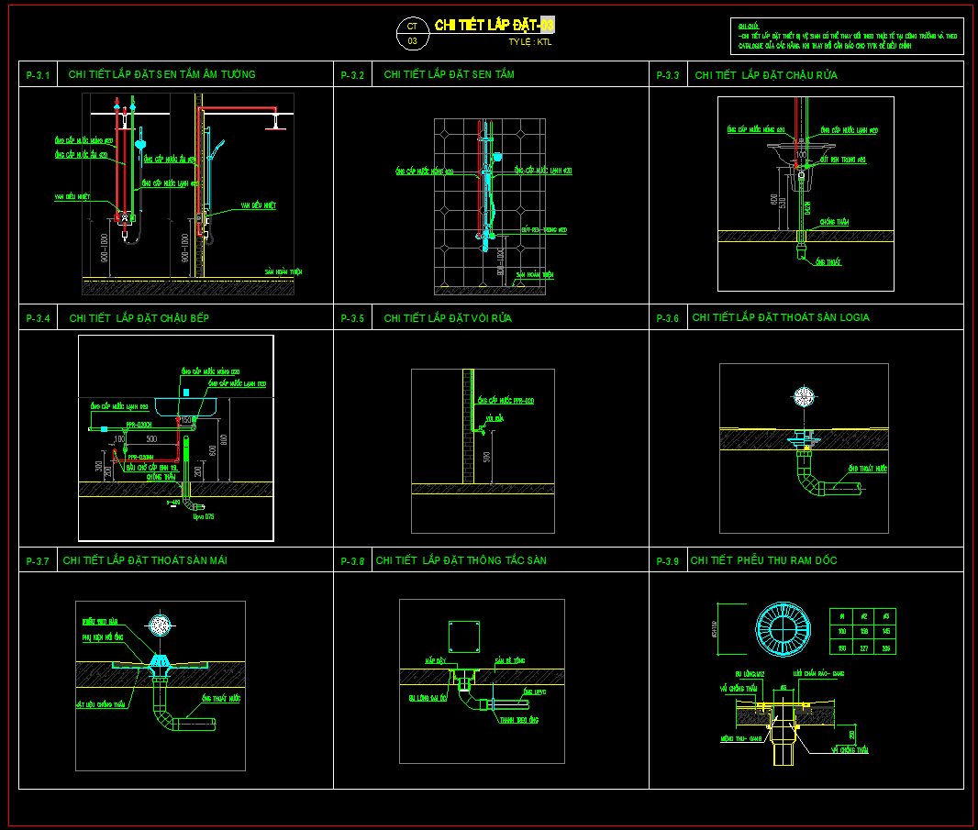Click the P-3.9 label cell
The height and width of the screenshot is (830, 978).
668,560
